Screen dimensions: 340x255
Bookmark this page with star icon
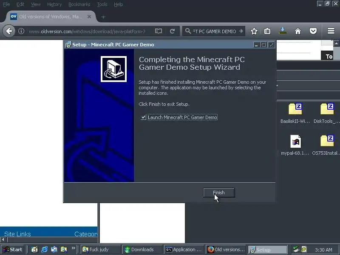(254, 31)
